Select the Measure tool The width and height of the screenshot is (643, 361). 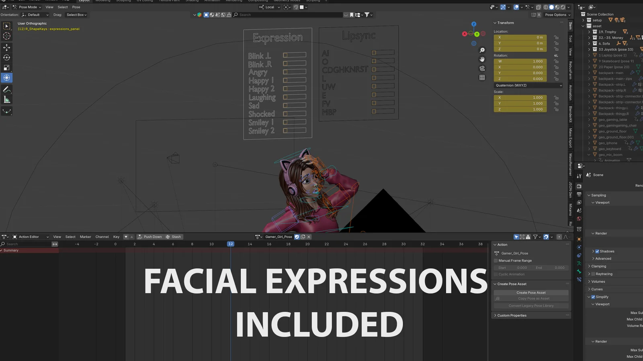pyautogui.click(x=7, y=100)
